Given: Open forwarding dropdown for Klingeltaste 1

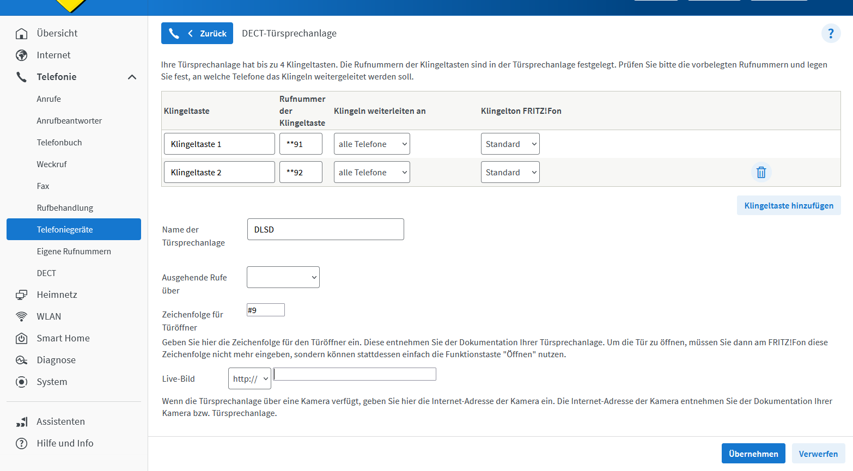Looking at the screenshot, I should (372, 144).
